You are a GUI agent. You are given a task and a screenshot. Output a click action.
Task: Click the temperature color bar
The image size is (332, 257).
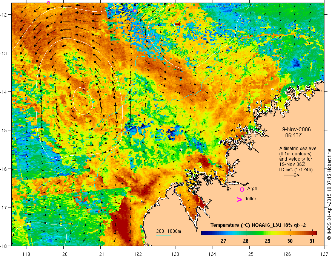259,233
